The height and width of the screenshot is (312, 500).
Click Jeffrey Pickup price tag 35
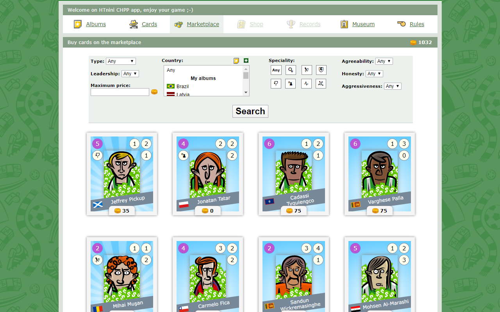(122, 211)
